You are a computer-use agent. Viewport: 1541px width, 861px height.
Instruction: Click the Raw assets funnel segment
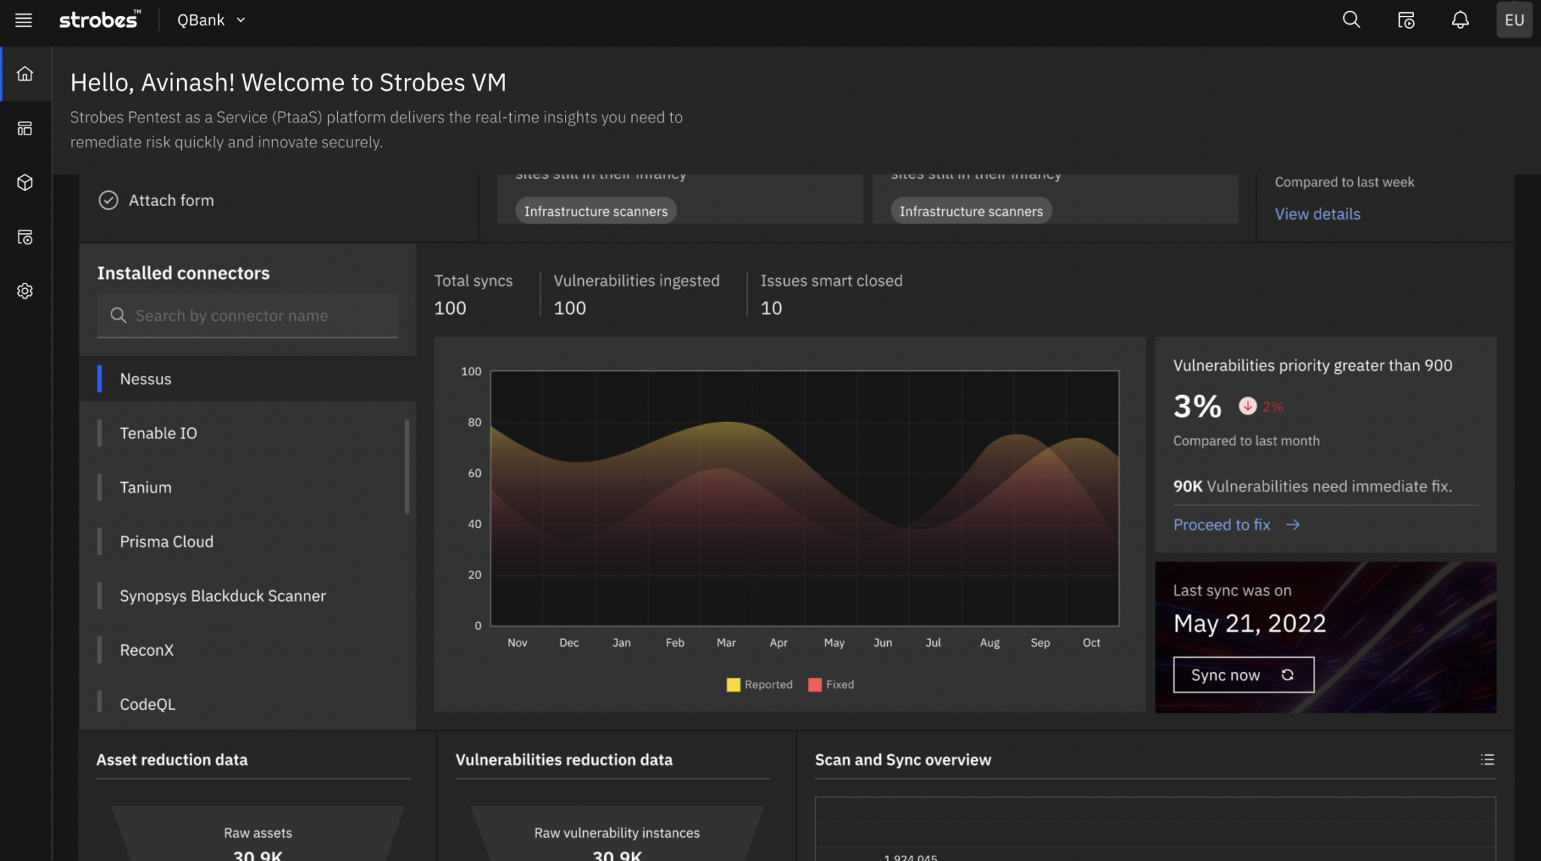point(257,834)
